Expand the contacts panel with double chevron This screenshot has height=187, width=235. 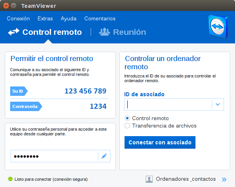[x=224, y=179]
